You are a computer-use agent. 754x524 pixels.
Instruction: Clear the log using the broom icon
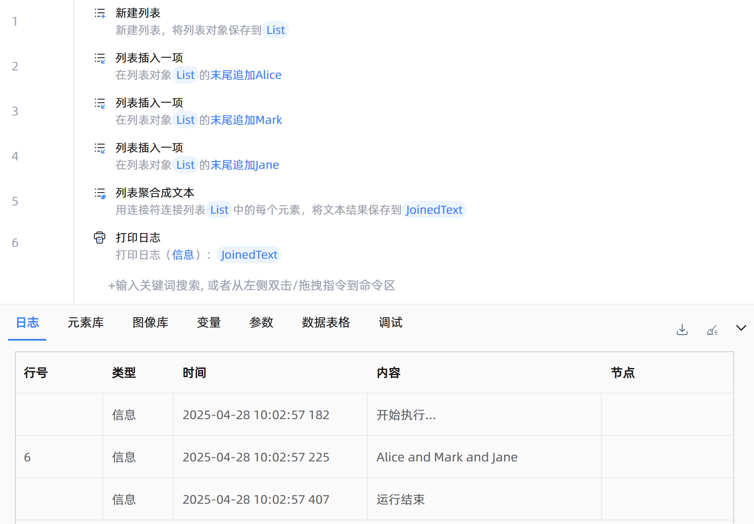712,330
